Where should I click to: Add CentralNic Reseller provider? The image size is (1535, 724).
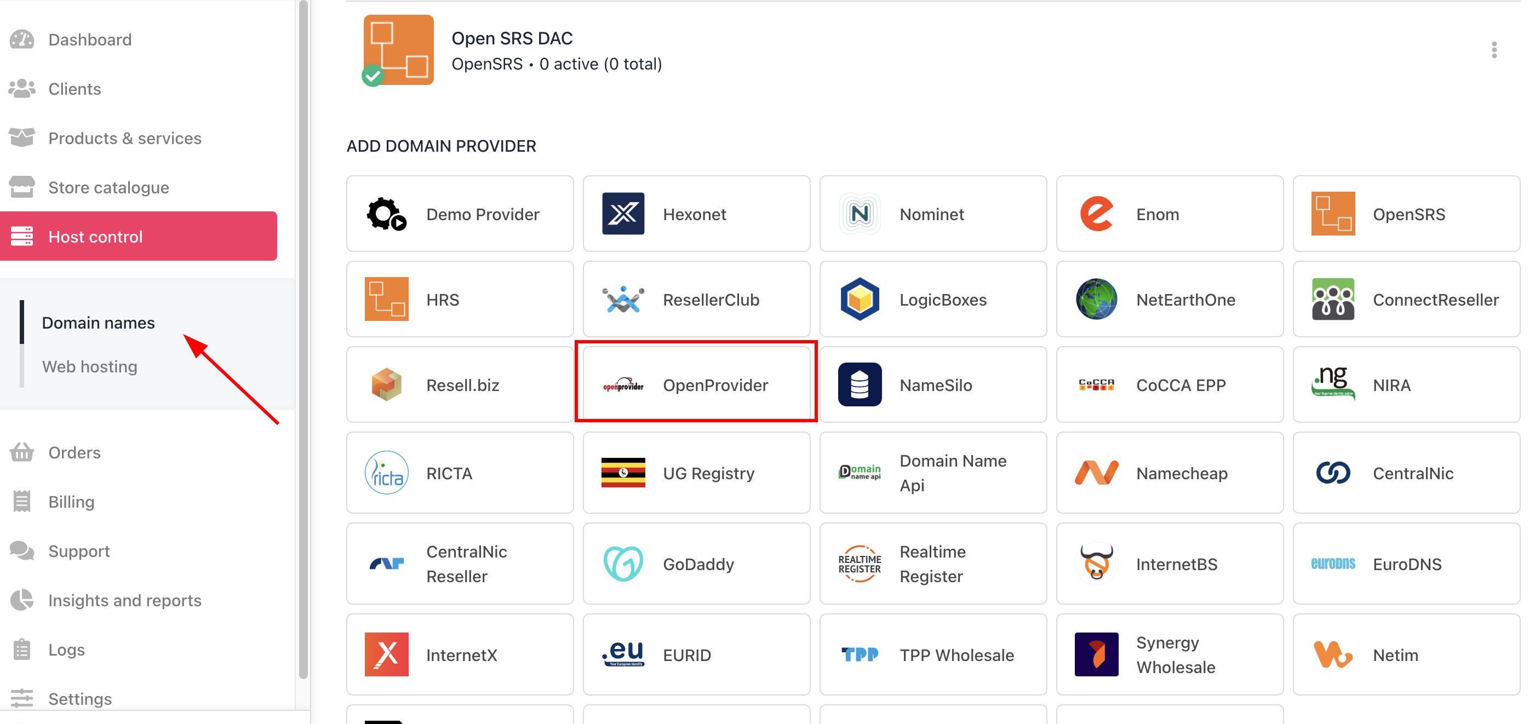[x=460, y=564]
